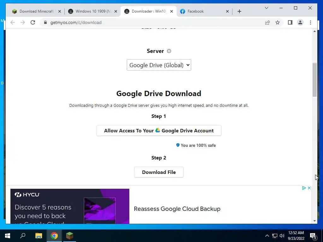Open the Windows Start menu
The height and width of the screenshot is (242, 323).
[x=8, y=236]
